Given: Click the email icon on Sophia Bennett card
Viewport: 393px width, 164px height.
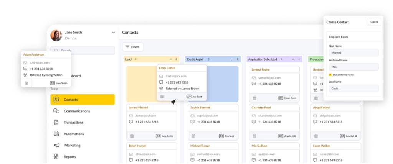Looking at the screenshot, I should pyautogui.click(x=192, y=116).
